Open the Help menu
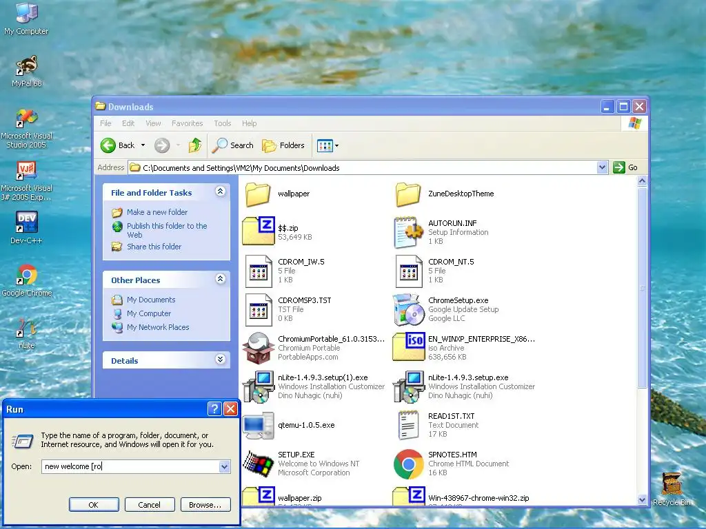706x529 pixels. [x=249, y=123]
